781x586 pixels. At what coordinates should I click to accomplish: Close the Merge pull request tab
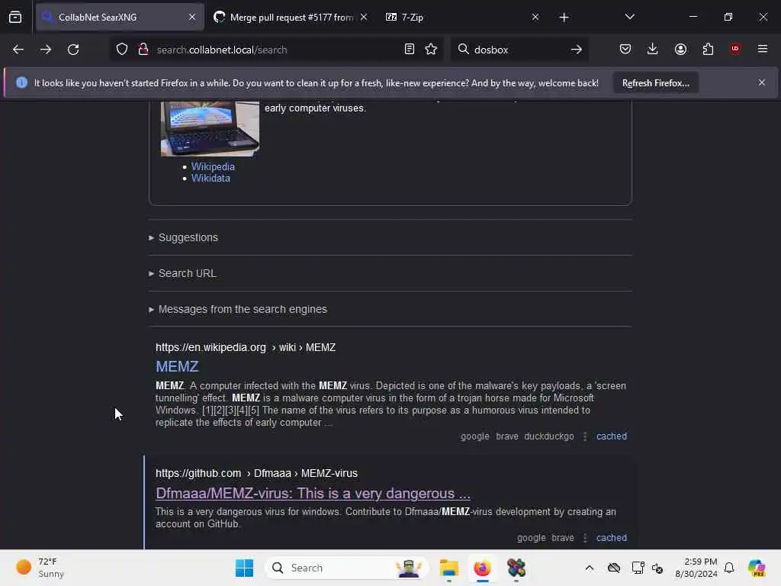tap(364, 17)
